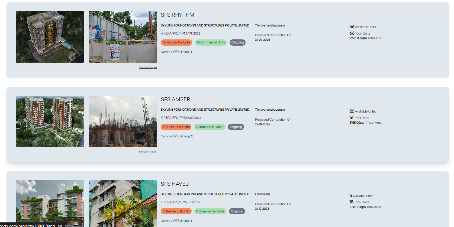Open '5 more images' link for SFS AMBER
The height and width of the screenshot is (227, 454).
click(148, 152)
